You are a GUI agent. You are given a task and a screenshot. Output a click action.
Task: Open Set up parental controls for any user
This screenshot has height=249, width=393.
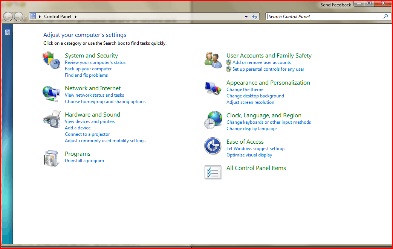(x=268, y=69)
